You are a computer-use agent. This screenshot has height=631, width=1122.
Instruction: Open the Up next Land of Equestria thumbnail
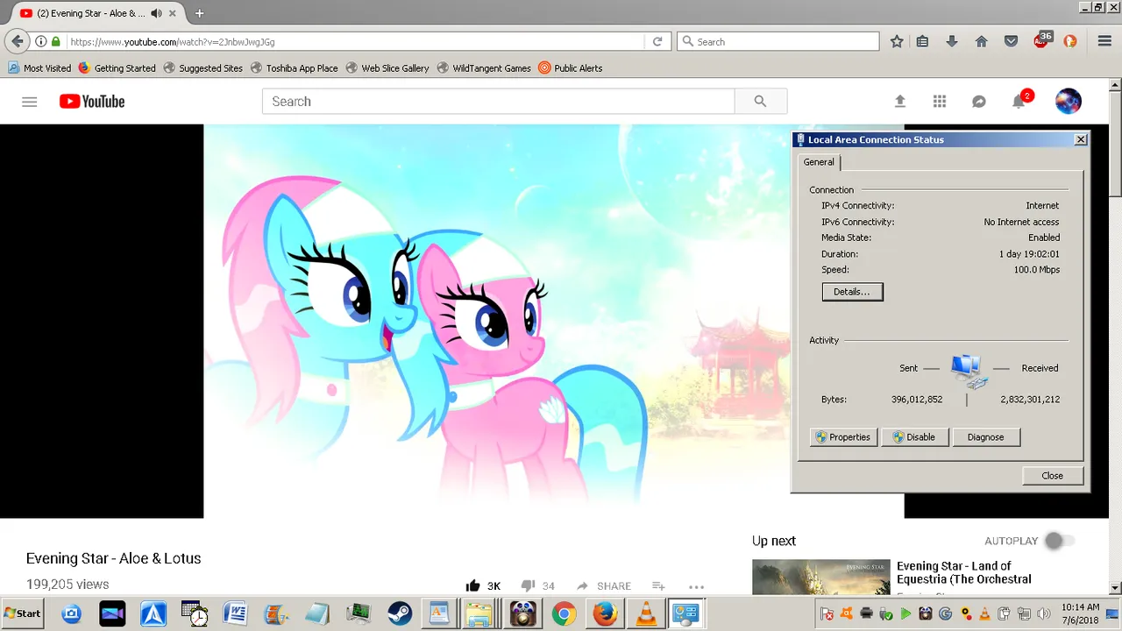pos(821,577)
